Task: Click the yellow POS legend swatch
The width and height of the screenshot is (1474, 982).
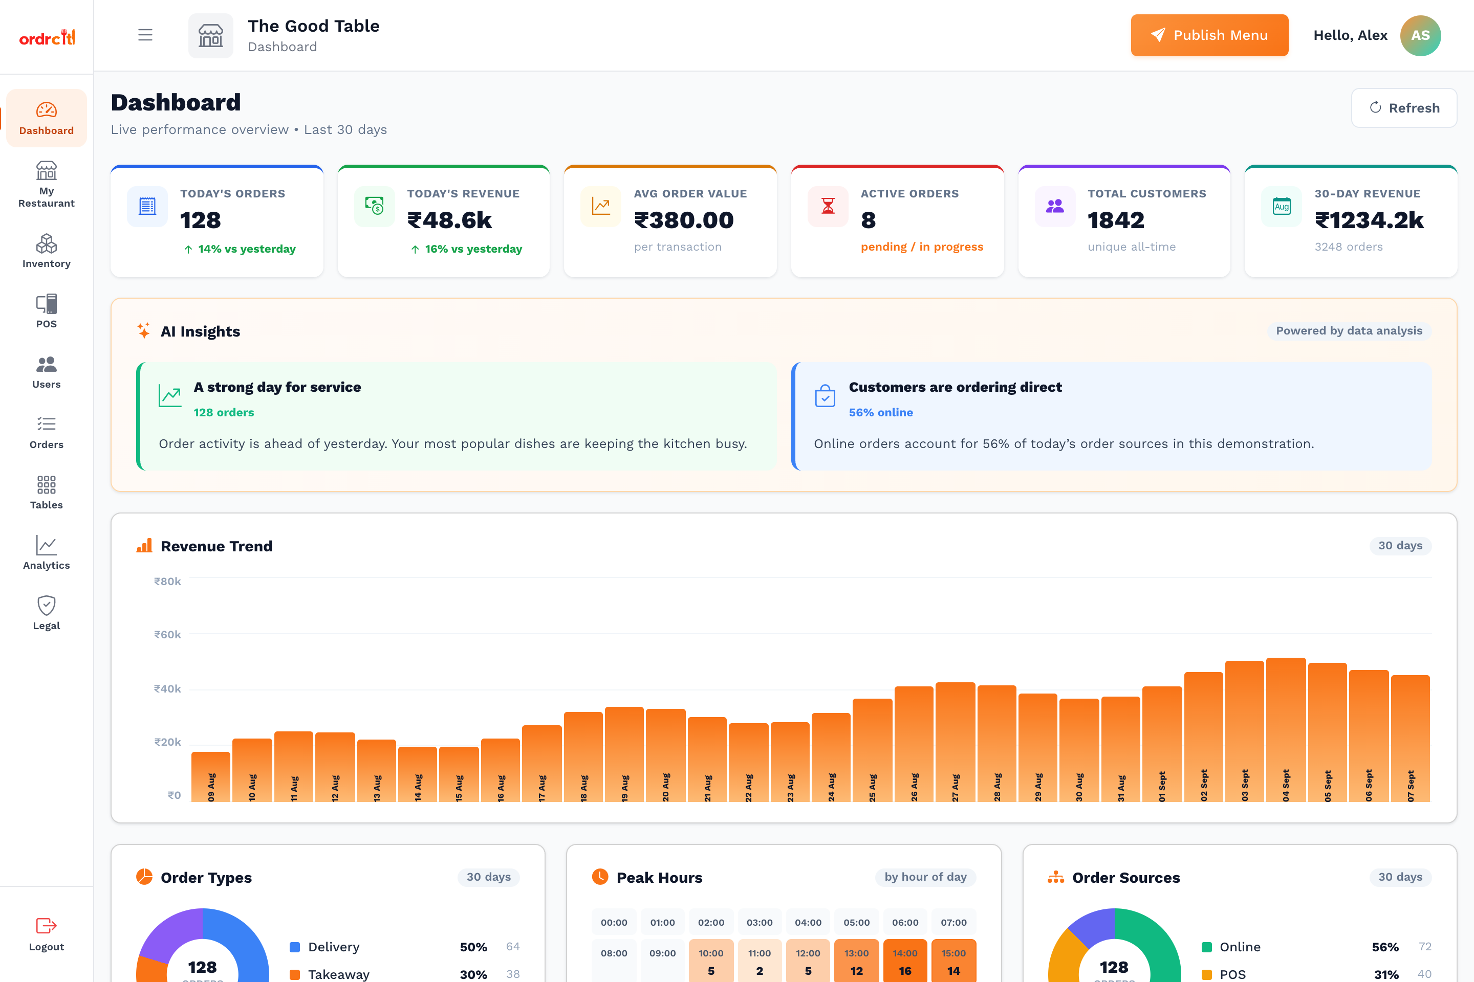Action: tap(1206, 974)
